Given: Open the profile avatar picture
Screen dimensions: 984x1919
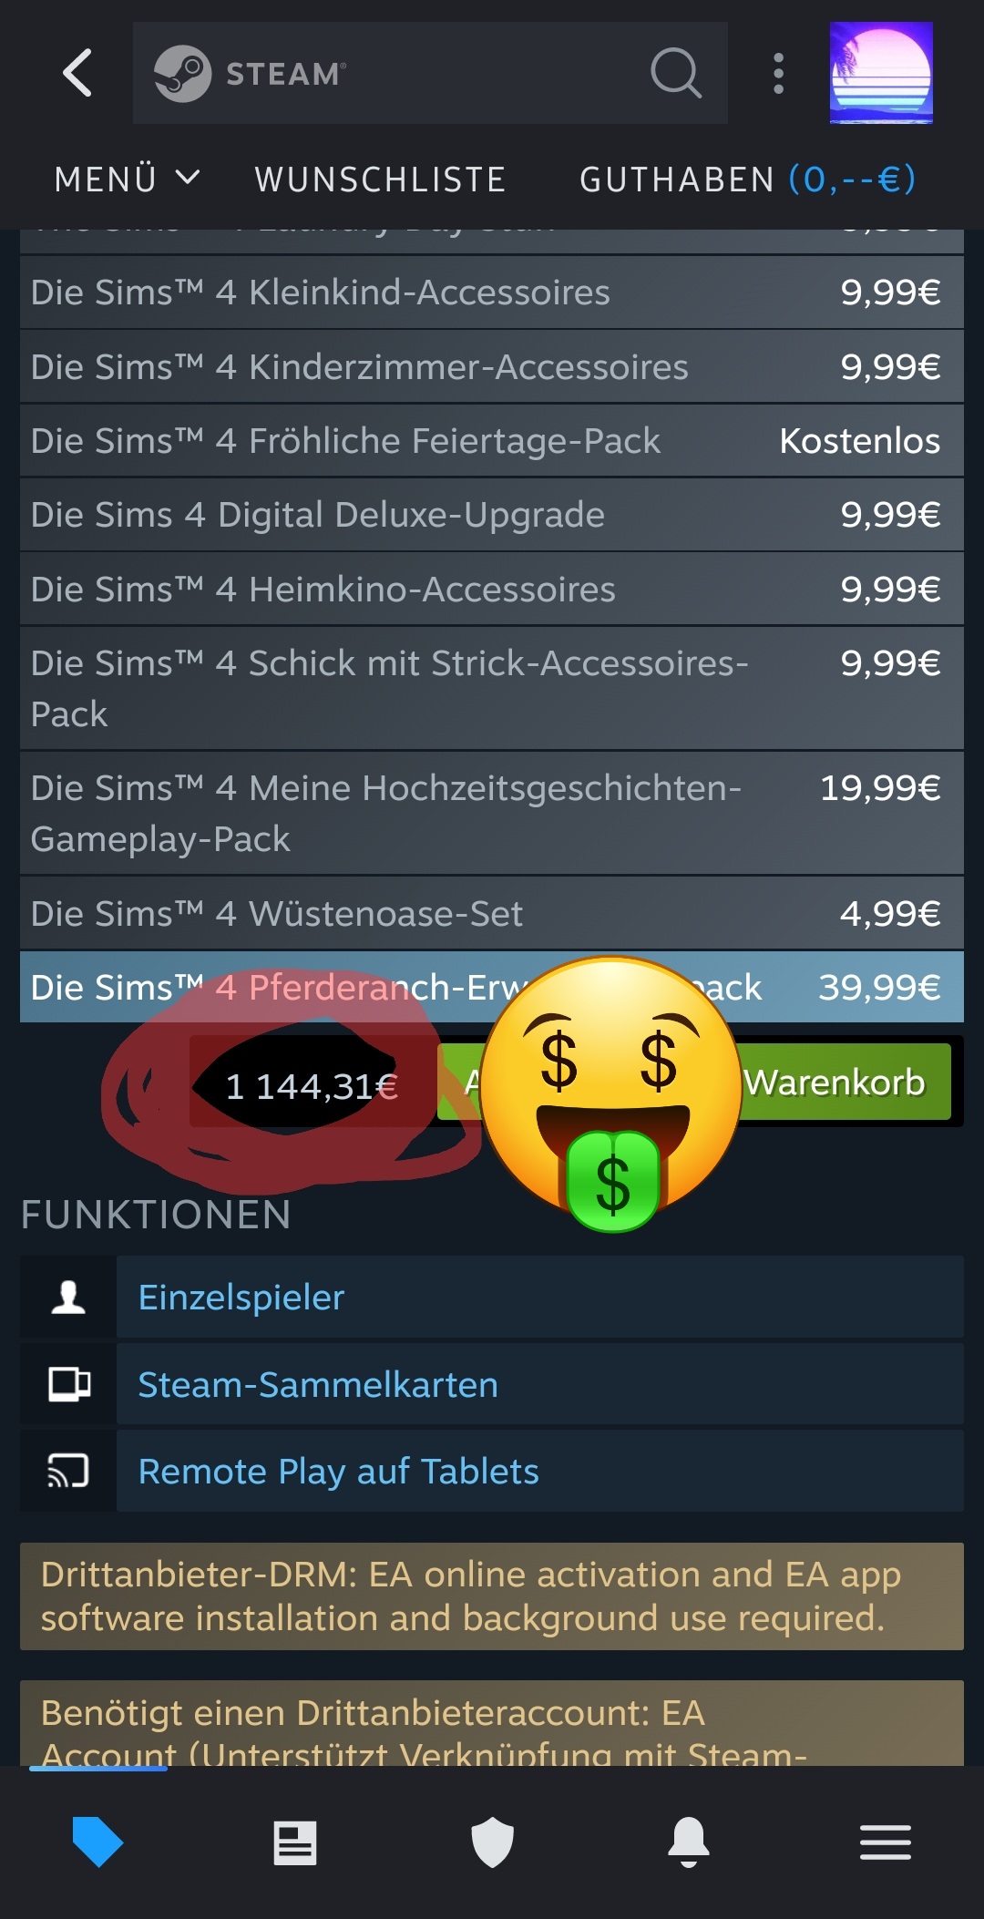Looking at the screenshot, I should [881, 73].
